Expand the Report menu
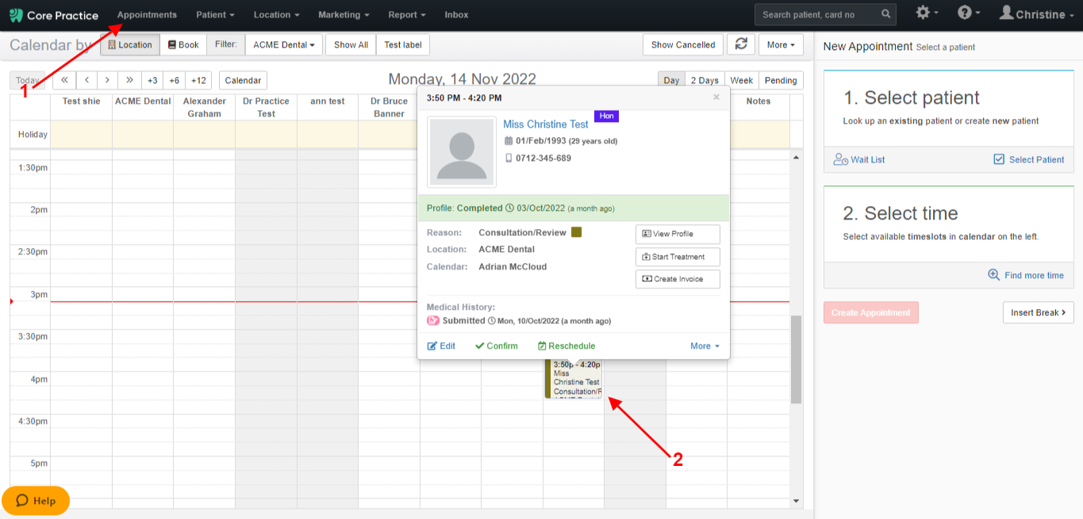Image resolution: width=1083 pixels, height=519 pixels. (x=407, y=14)
